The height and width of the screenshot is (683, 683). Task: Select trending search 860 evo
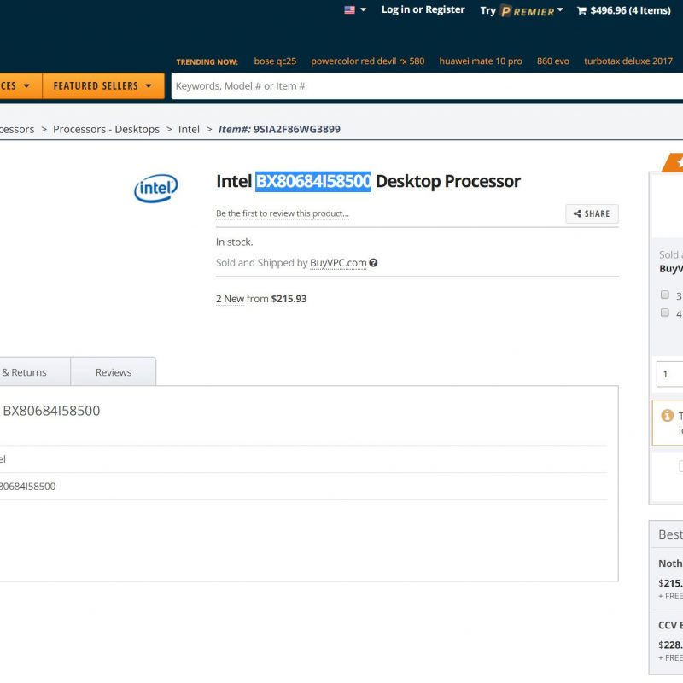552,61
